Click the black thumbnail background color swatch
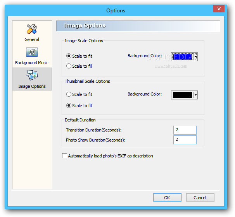This screenshot has height=217, width=235. [x=182, y=95]
